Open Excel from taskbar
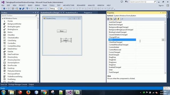The height and width of the screenshot is (95, 170). 78,92
